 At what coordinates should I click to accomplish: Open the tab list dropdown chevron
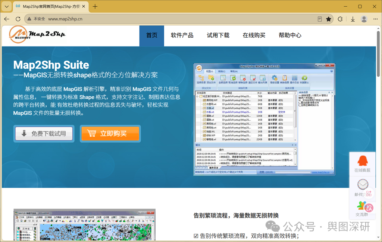pyautogui.click(x=7, y=7)
